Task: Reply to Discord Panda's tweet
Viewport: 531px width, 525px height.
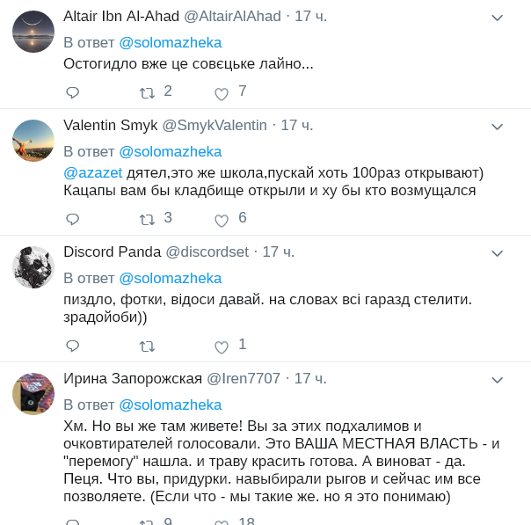Action: pos(73,346)
